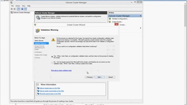Click the Create Cluster icon in Actions
This screenshot has width=187, height=105.
(110, 22)
